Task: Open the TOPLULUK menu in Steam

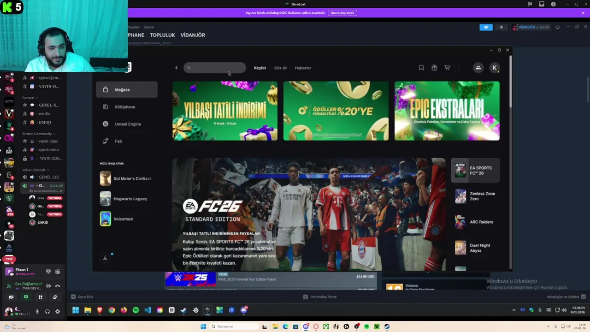Action: click(162, 35)
